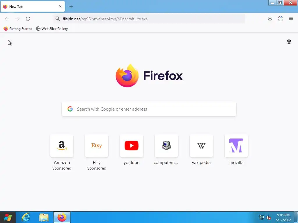298x223 pixels.
Task: Open the Getting Started bookmark
Action: [x=18, y=29]
